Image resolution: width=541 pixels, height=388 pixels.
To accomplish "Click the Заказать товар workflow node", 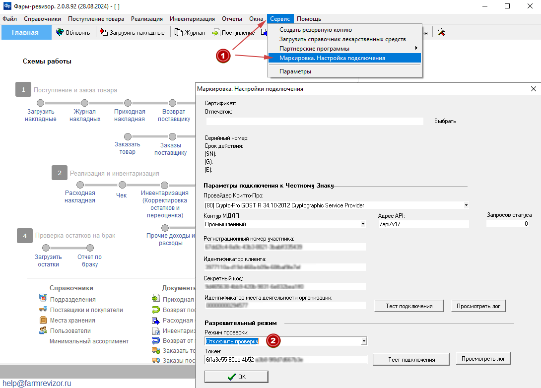I will (128, 136).
